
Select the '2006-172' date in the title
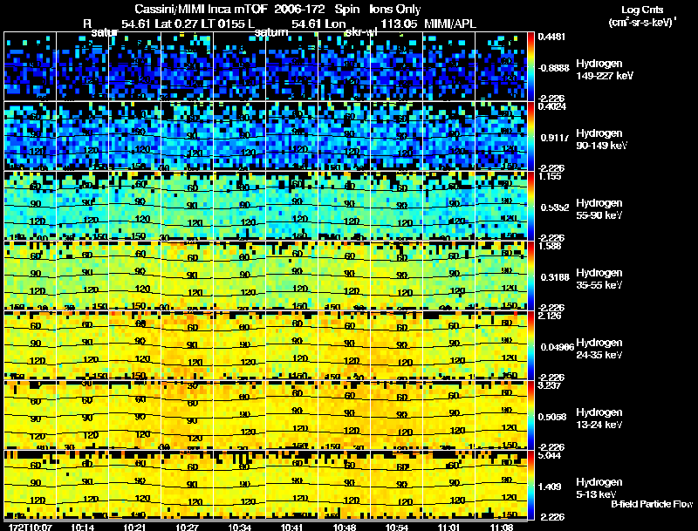(x=299, y=10)
